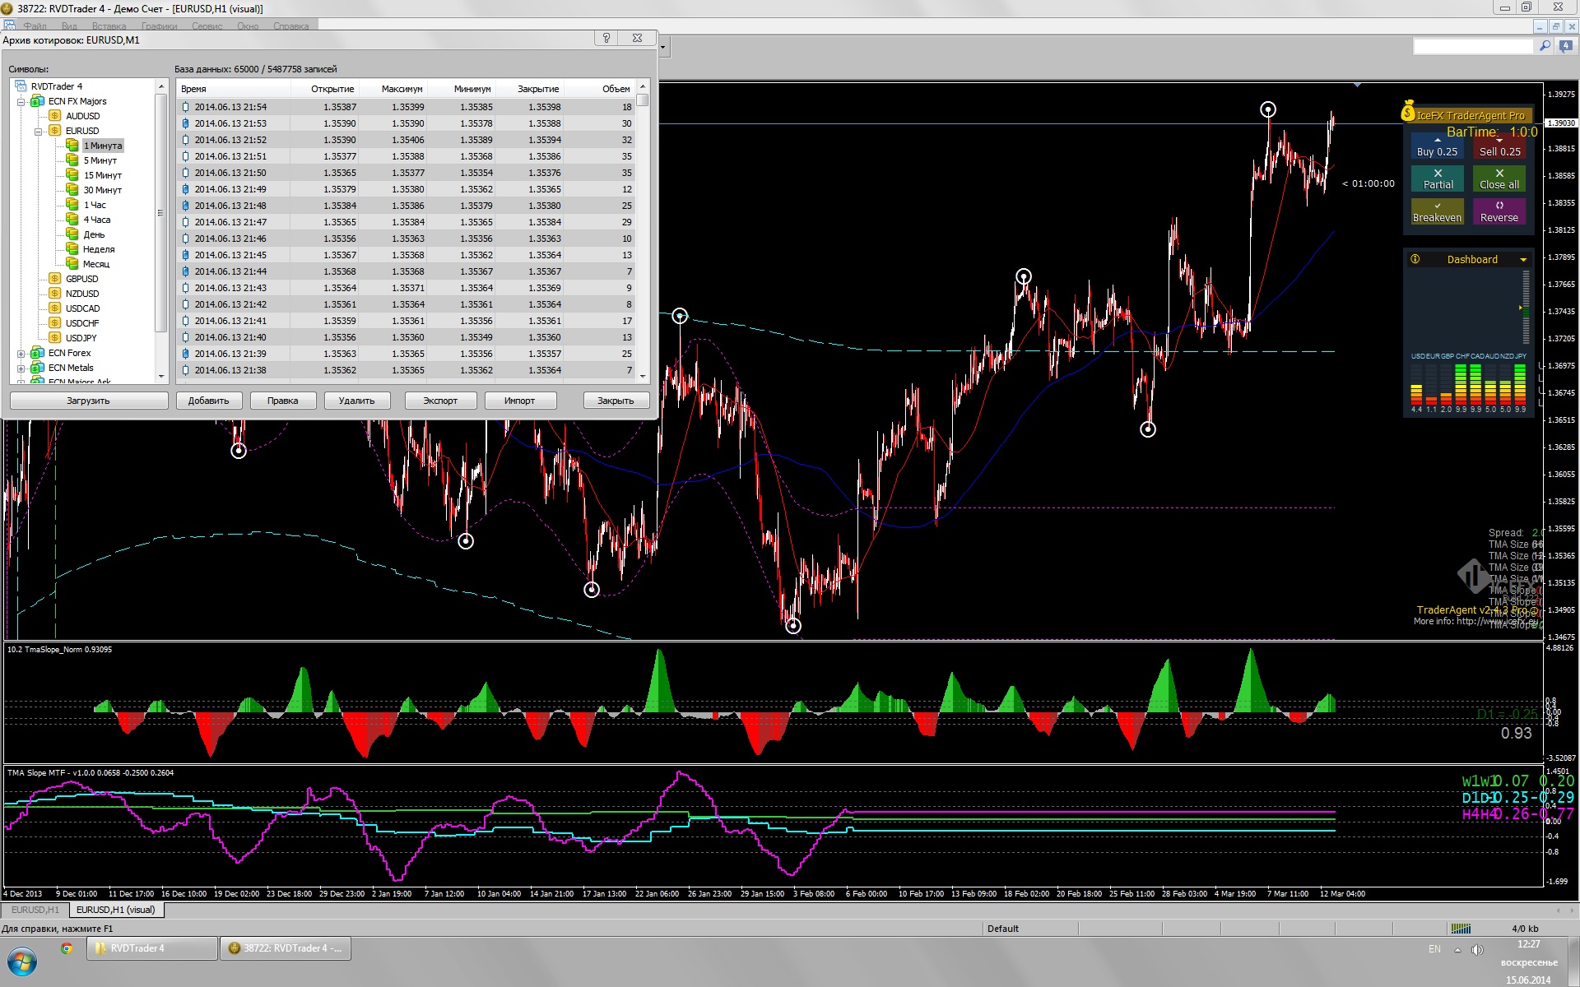Image resolution: width=1580 pixels, height=987 pixels.
Task: Click candle icon of the 21:54 row
Action: click(x=186, y=107)
